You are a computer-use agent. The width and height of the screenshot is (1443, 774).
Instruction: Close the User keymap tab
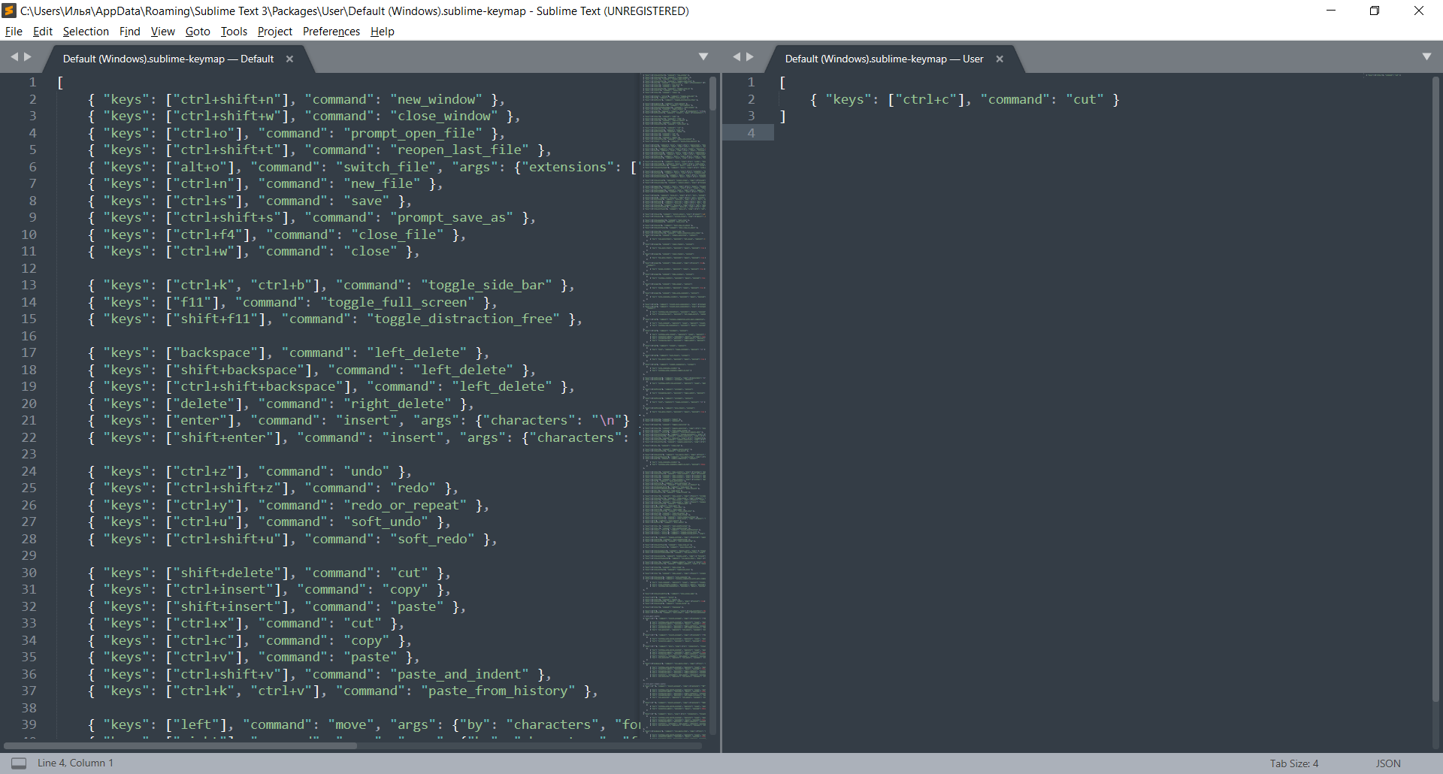pos(1000,59)
